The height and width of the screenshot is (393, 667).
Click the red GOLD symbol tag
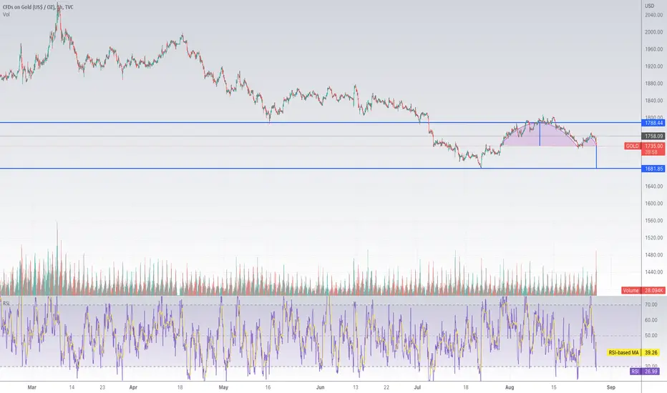pos(632,146)
